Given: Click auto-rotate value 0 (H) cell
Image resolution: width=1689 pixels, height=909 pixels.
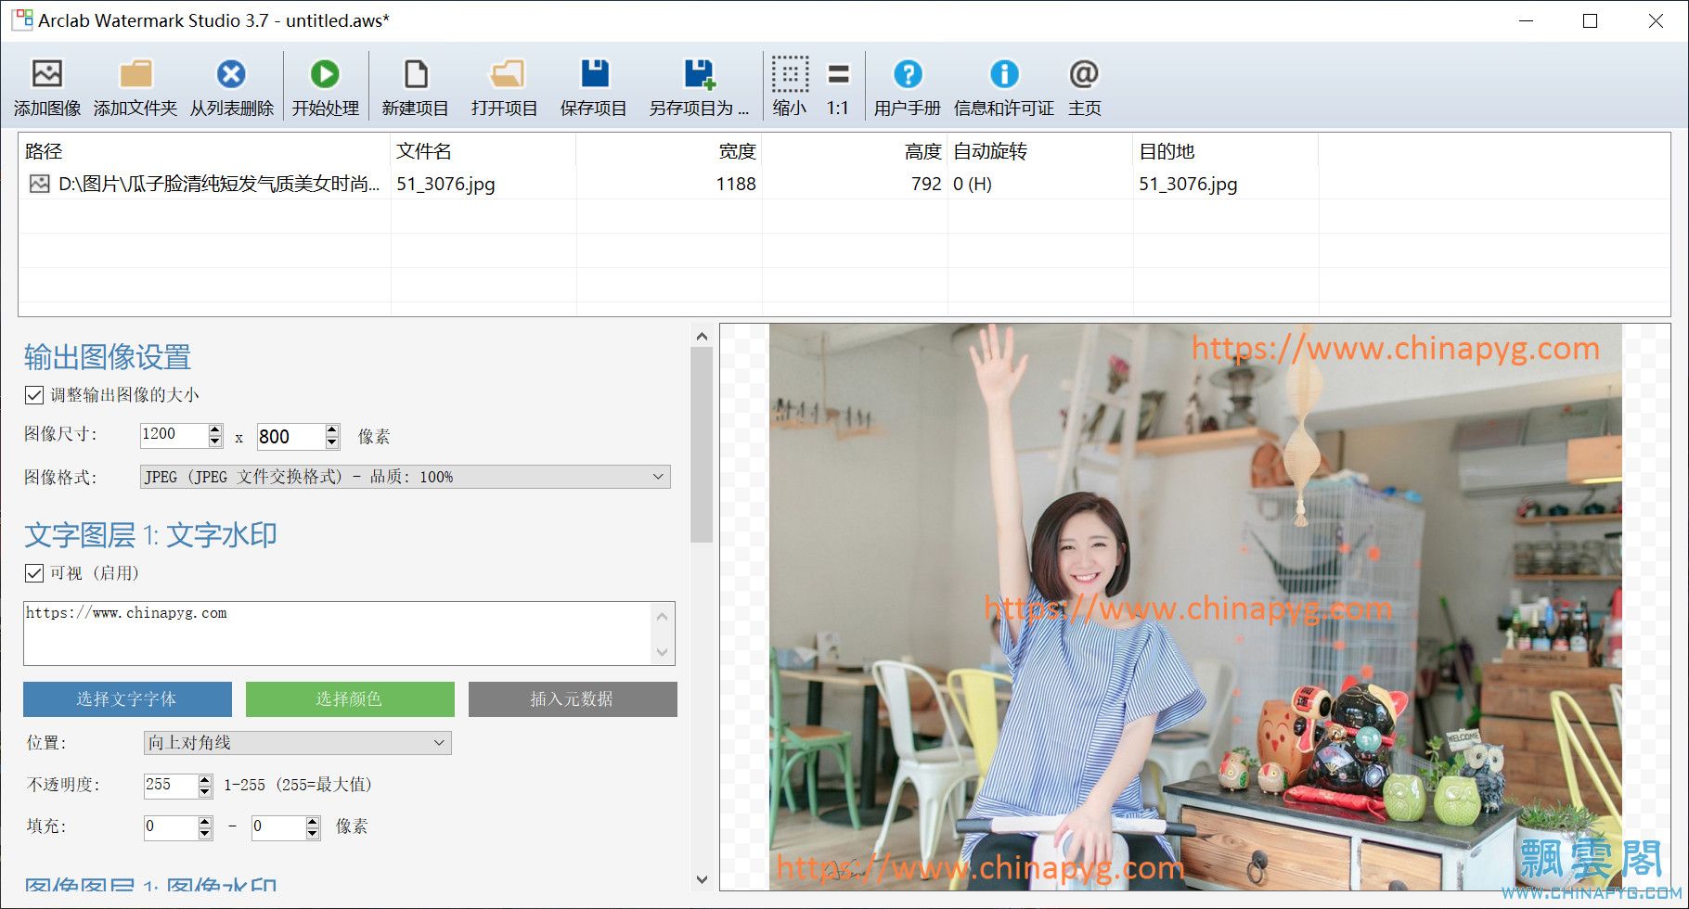Looking at the screenshot, I should 973,184.
